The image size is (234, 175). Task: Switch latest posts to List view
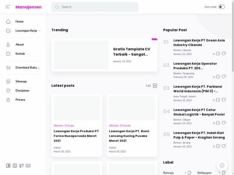(152, 86)
